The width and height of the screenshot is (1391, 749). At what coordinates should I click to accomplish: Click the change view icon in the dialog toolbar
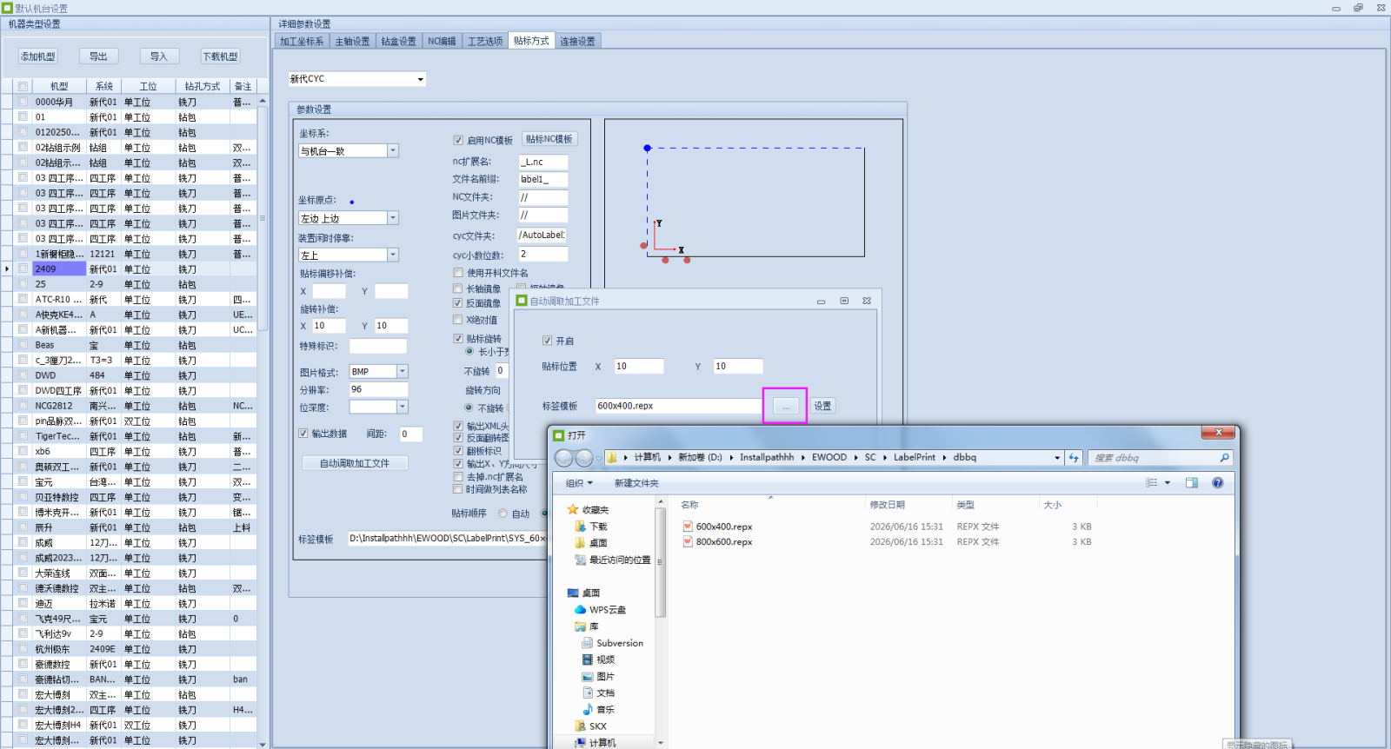tap(1152, 483)
